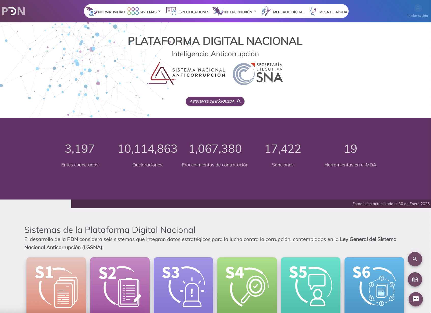The width and height of the screenshot is (431, 313).
Task: Open Mesa de Ayuda link
Action: pyautogui.click(x=328, y=12)
